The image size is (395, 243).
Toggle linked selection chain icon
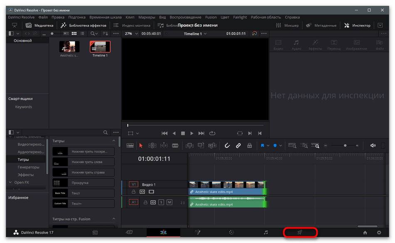238,146
